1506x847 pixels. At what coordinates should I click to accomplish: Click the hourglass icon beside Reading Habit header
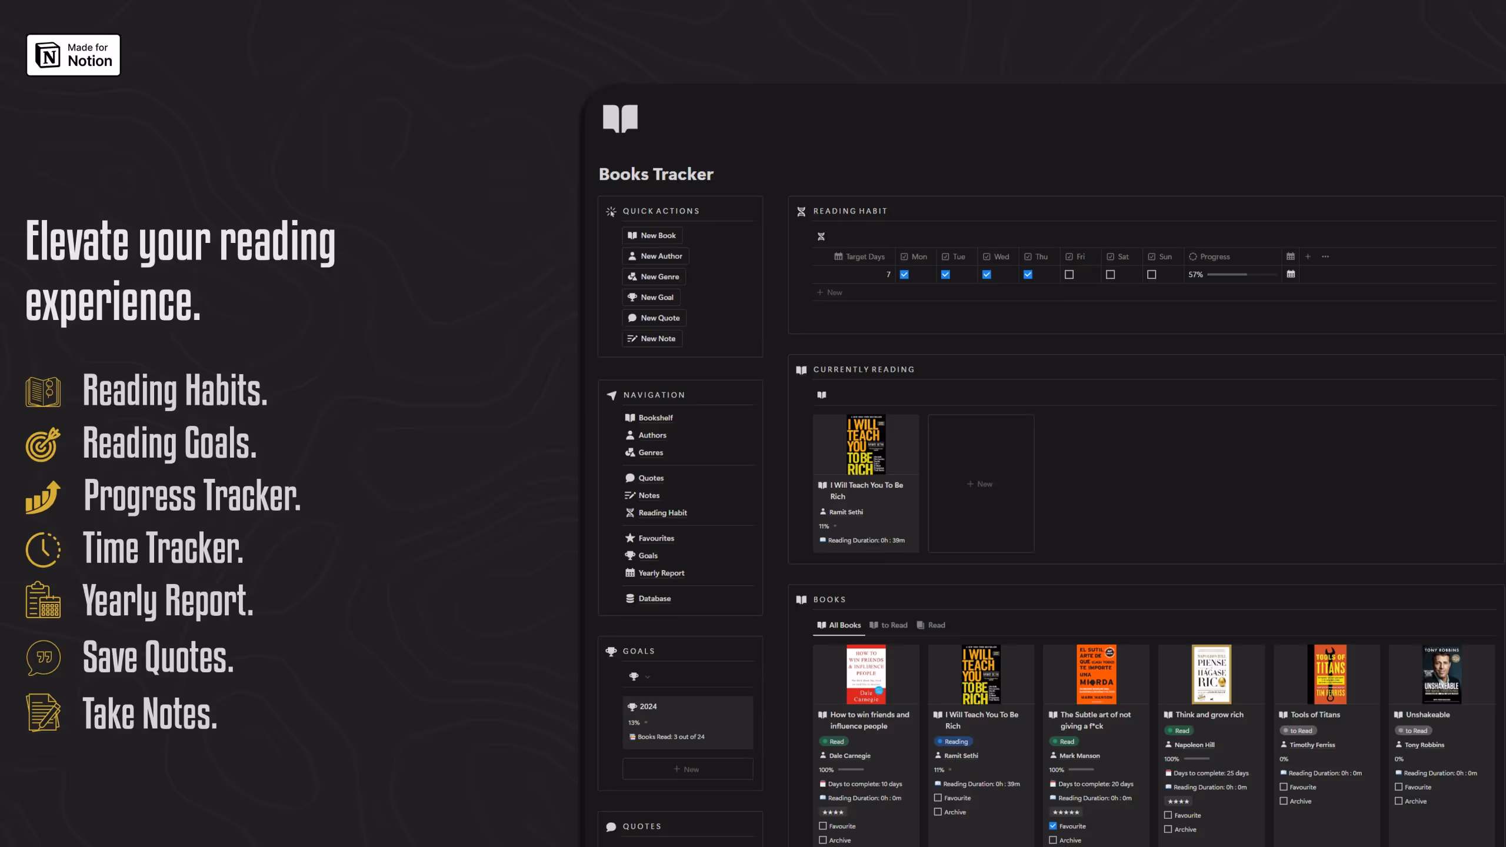(801, 211)
